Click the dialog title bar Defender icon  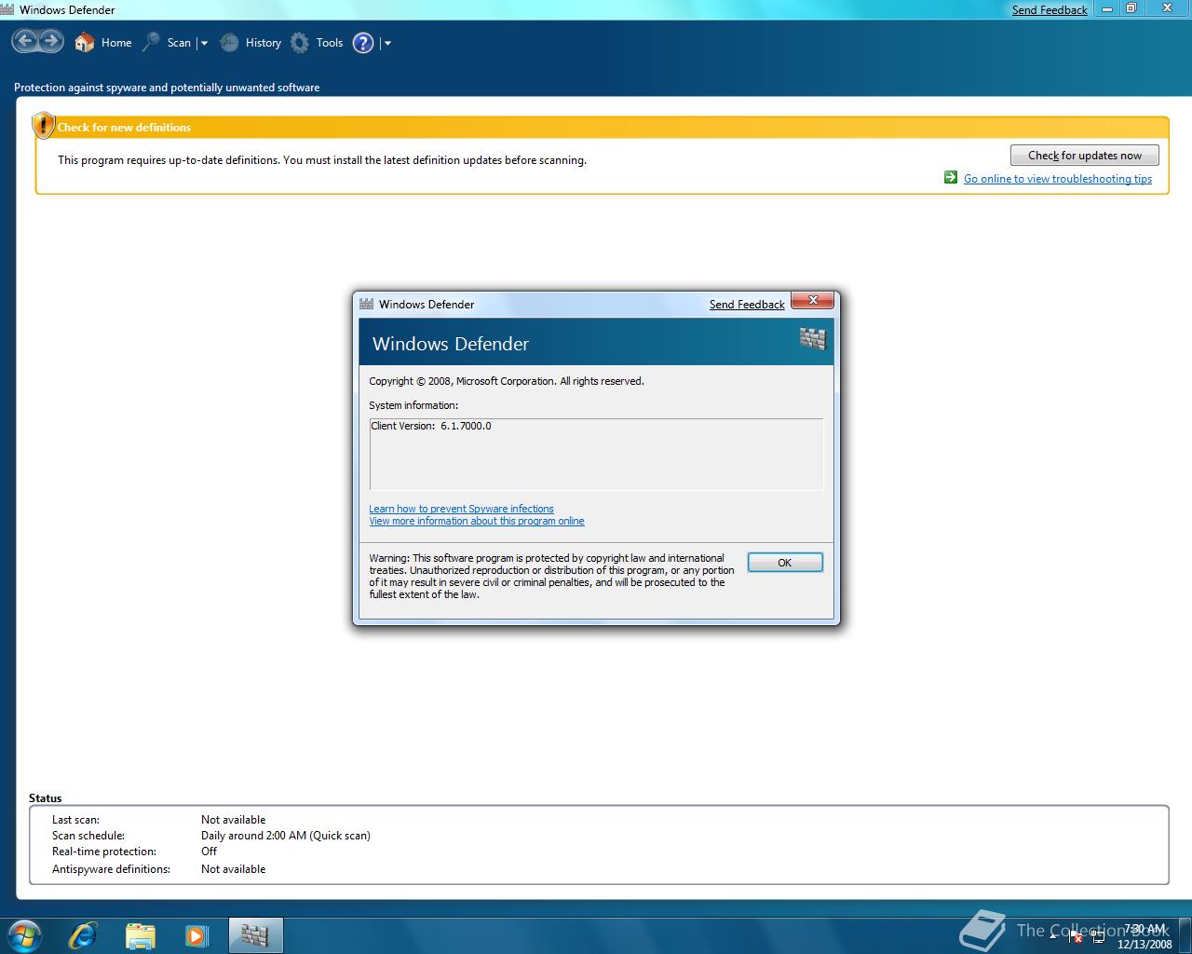[366, 304]
